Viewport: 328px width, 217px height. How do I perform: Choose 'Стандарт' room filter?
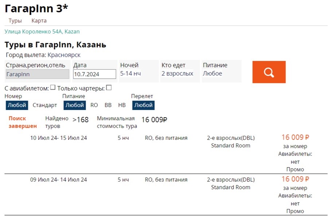point(45,105)
